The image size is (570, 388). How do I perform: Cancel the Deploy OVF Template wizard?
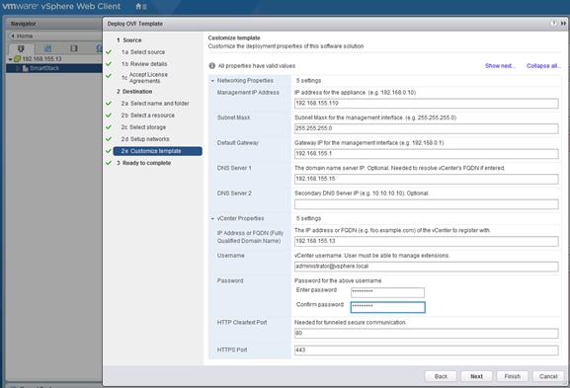[548, 376]
